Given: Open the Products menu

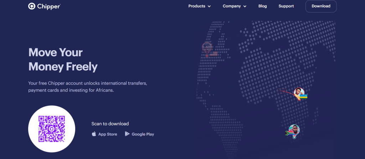Looking at the screenshot, I should click(x=200, y=6).
